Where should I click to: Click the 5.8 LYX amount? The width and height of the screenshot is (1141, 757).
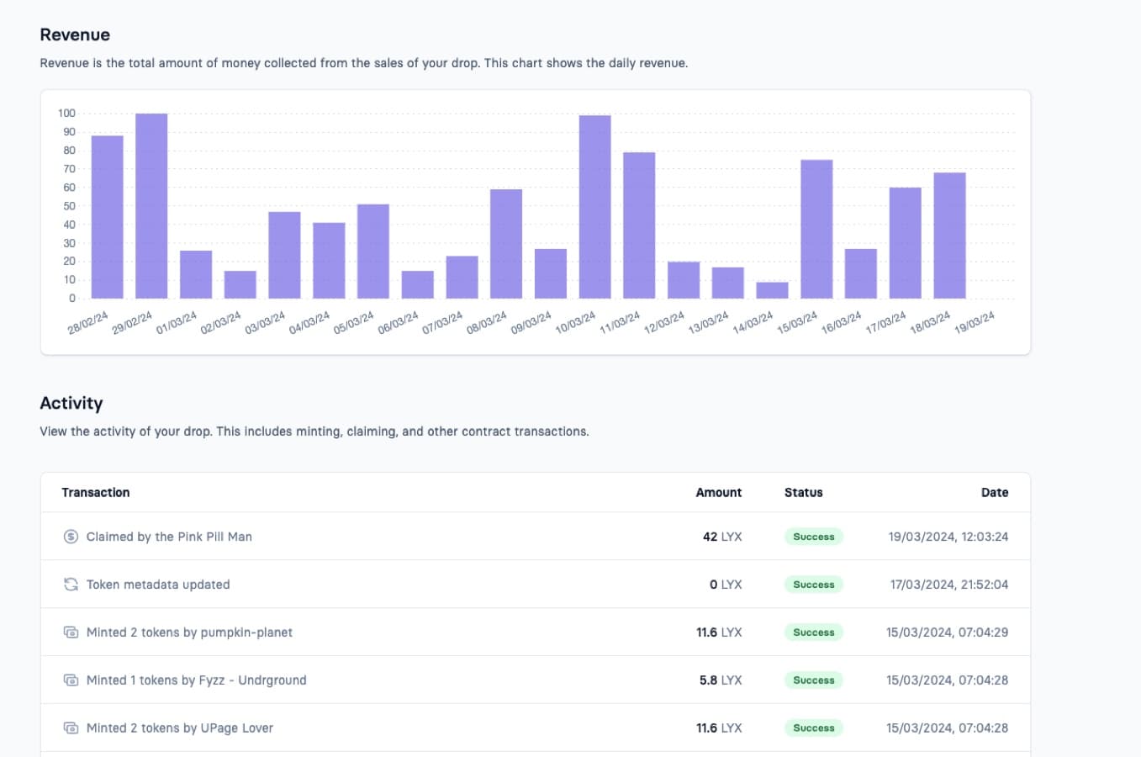(721, 680)
